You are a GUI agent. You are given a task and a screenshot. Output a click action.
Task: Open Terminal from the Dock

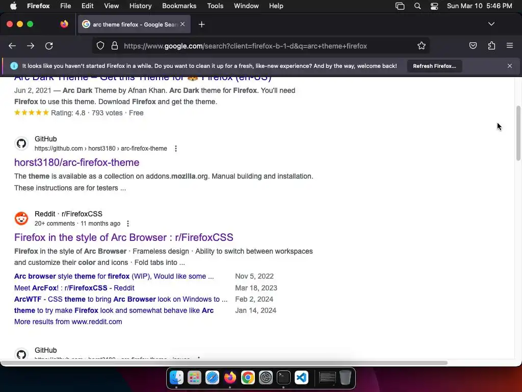283,378
